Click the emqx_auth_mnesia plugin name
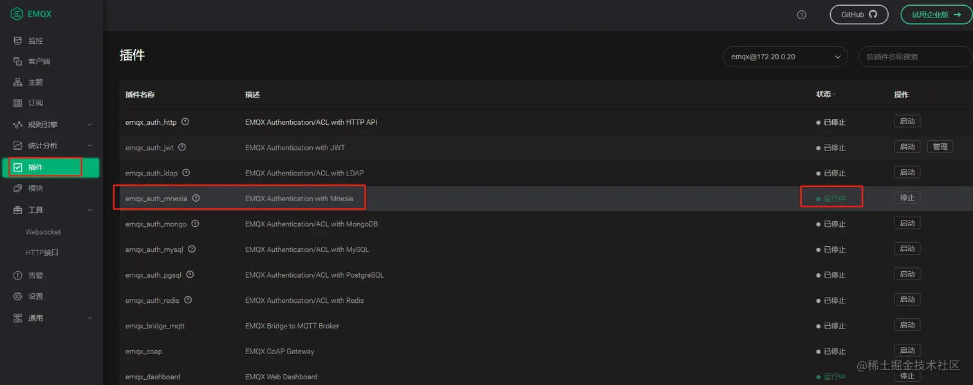973x385 pixels. tap(156, 199)
